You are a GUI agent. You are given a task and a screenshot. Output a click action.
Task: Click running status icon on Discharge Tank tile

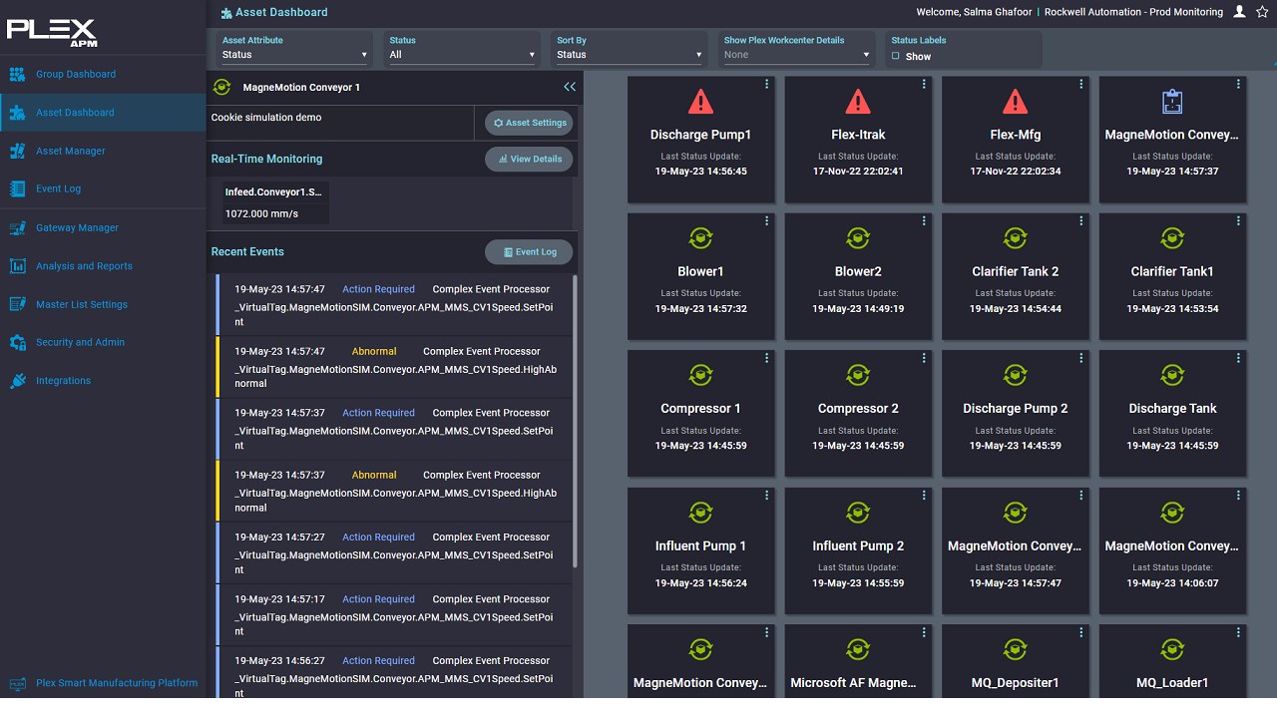coord(1172,375)
